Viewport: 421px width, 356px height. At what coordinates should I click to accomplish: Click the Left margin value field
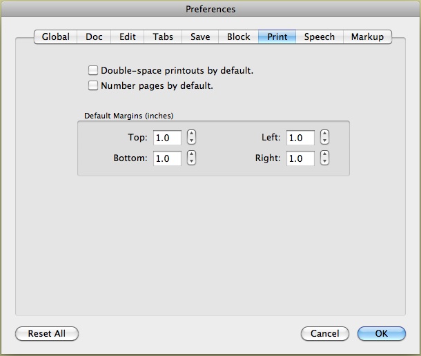point(300,138)
